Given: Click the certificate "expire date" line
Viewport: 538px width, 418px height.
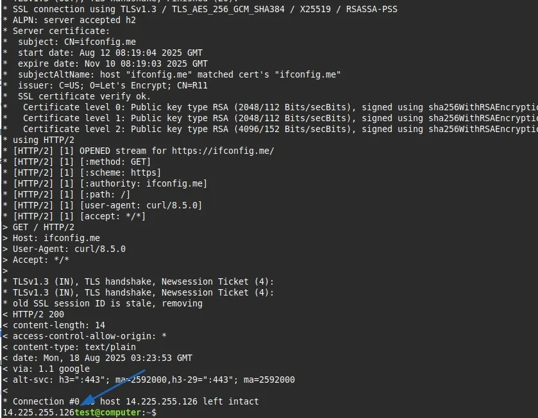Looking at the screenshot, I should coord(113,63).
